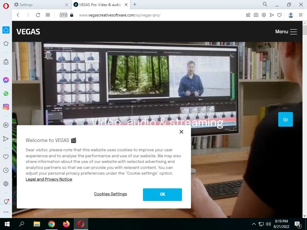This screenshot has width=307, height=230.
Task: Send page to My Flow from address bar
Action: [272, 15]
